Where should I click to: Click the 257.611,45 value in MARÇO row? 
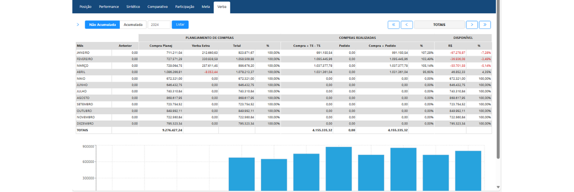click(209, 65)
